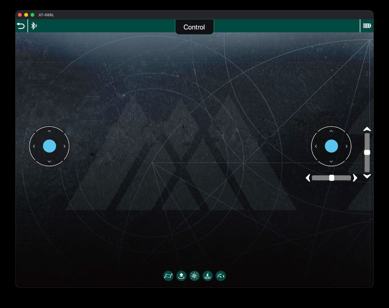The height and width of the screenshot is (308, 389).
Task: Maximize the AT-66BL window
Action: [x=32, y=15]
